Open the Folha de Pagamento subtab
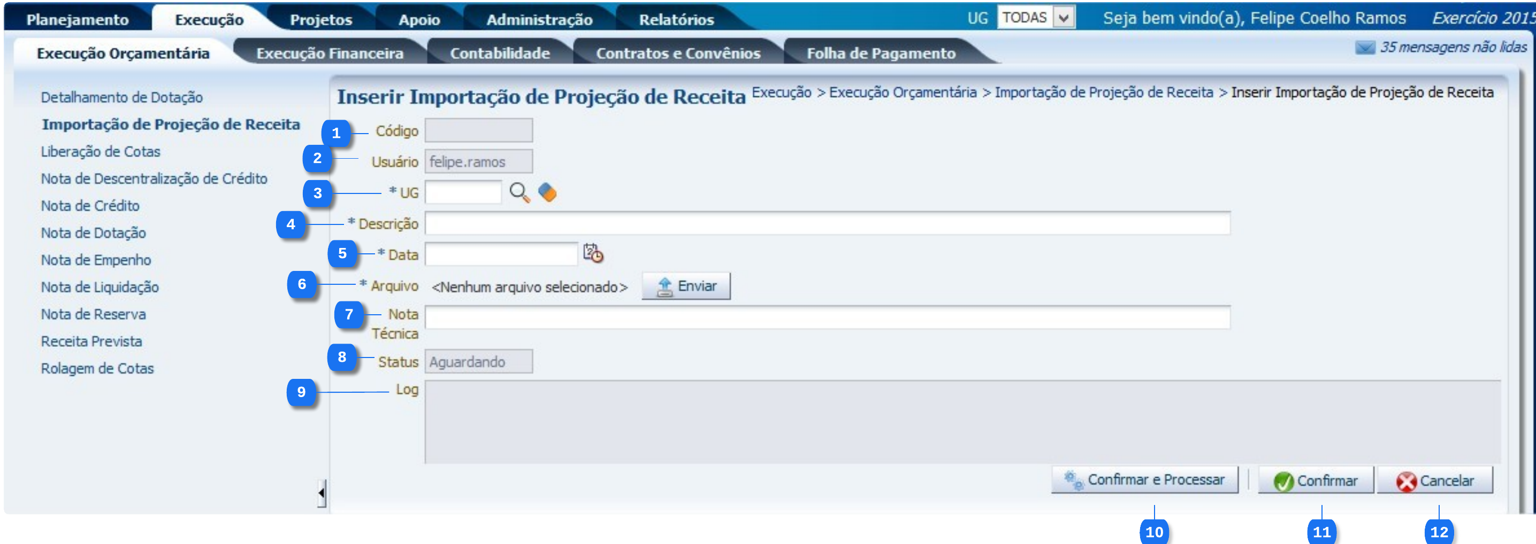The width and height of the screenshot is (1536, 544). [x=881, y=53]
